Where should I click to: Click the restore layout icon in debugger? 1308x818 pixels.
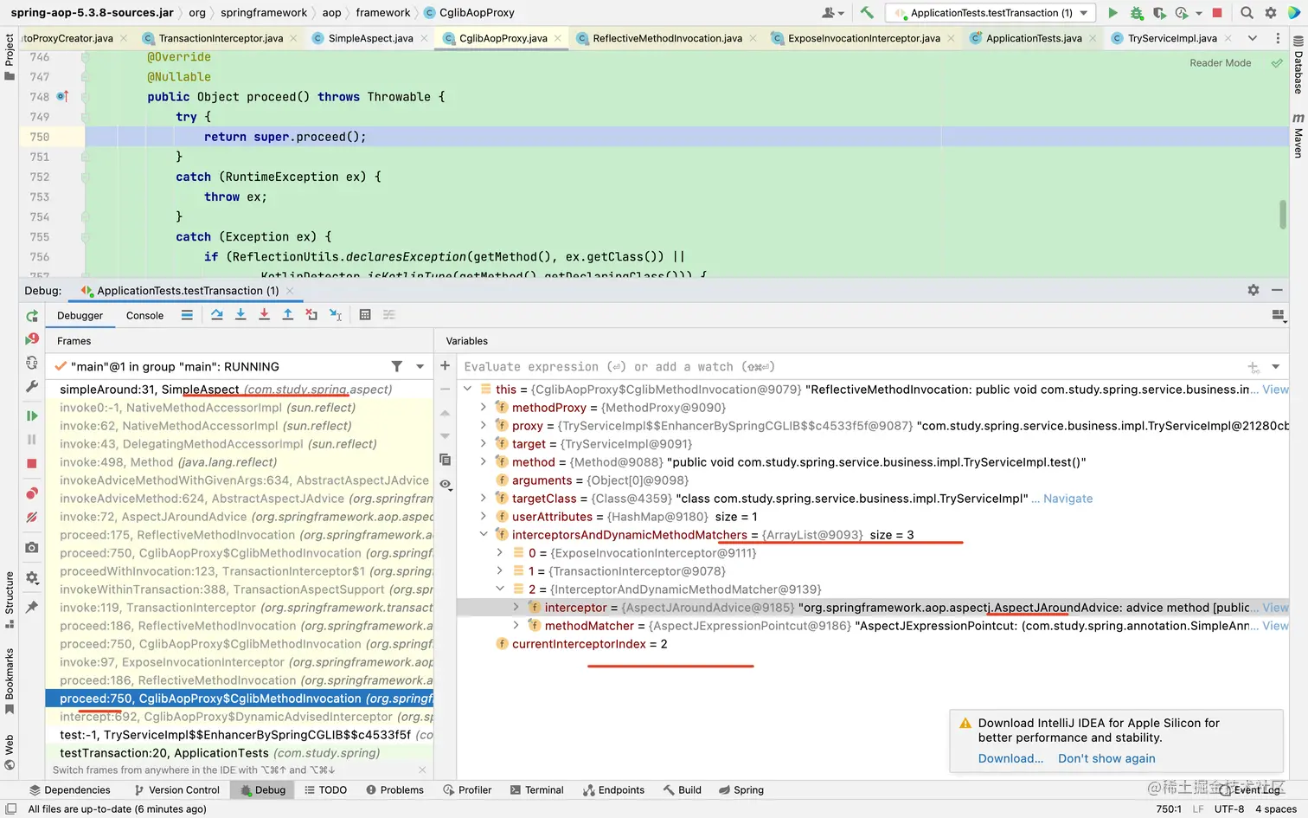click(x=1279, y=316)
